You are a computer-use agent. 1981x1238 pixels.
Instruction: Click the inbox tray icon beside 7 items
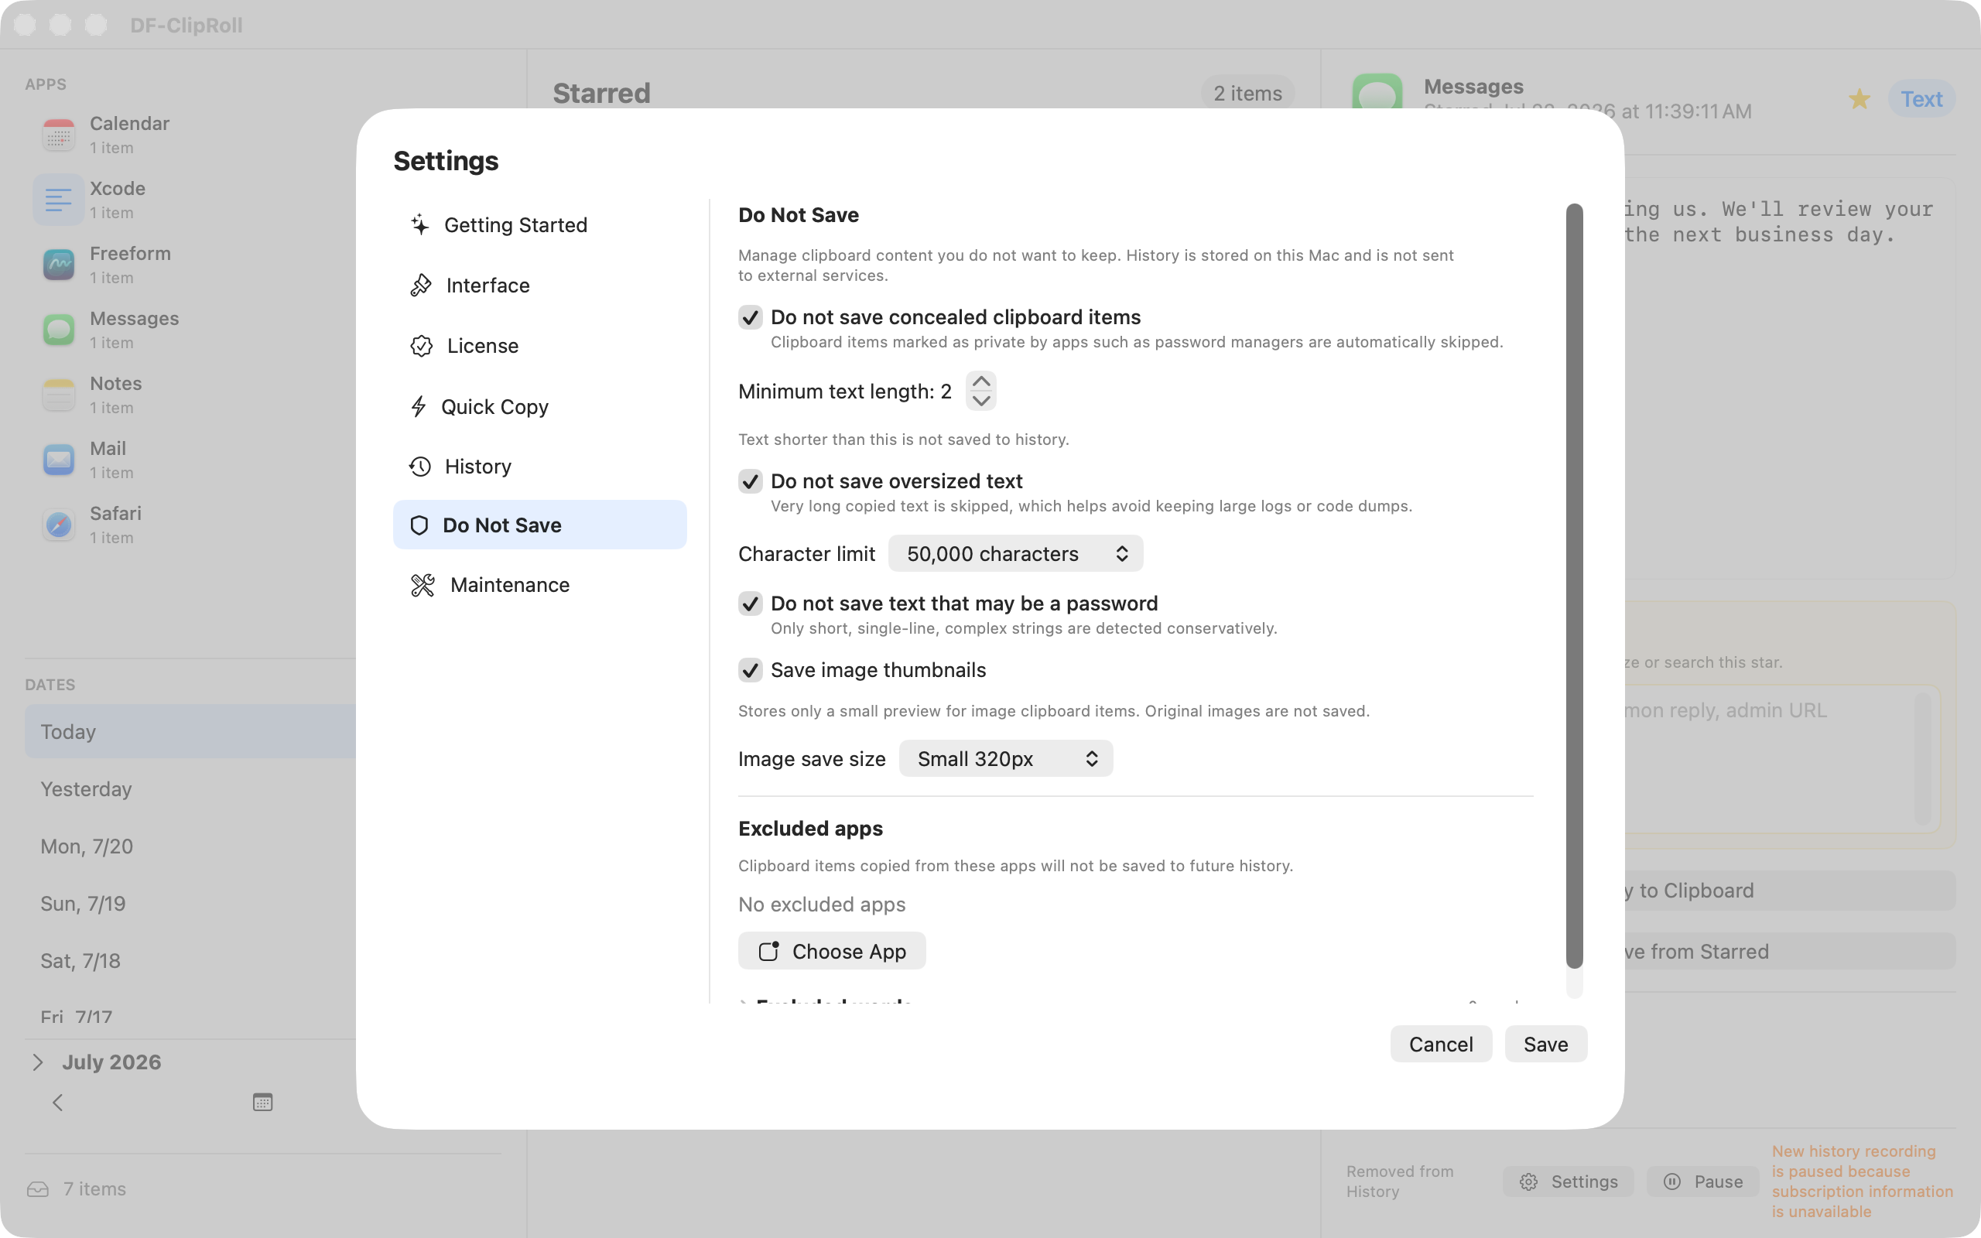[x=38, y=1189]
